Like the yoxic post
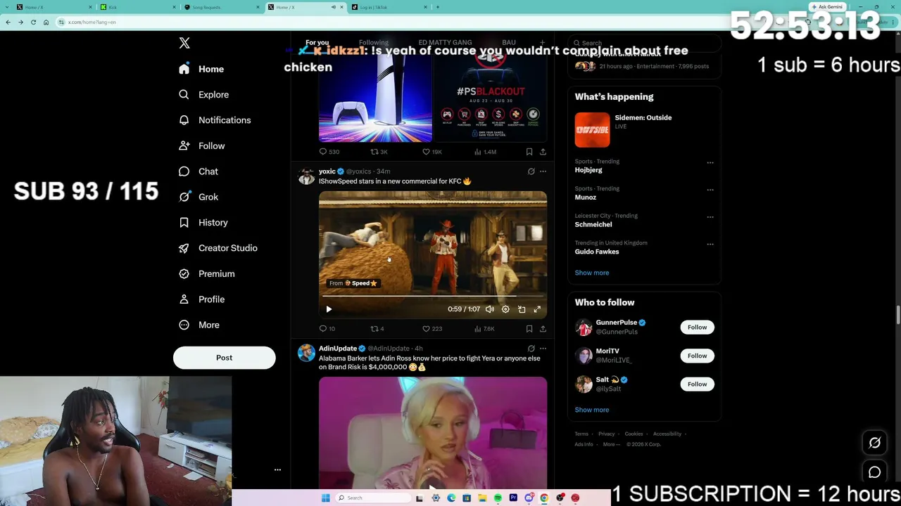Image resolution: width=901 pixels, height=506 pixels. 432,329
